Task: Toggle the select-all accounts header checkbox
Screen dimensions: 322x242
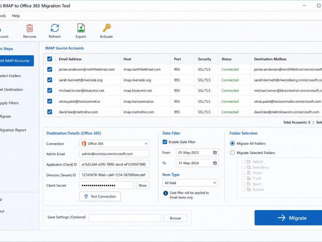Action: tap(50, 59)
